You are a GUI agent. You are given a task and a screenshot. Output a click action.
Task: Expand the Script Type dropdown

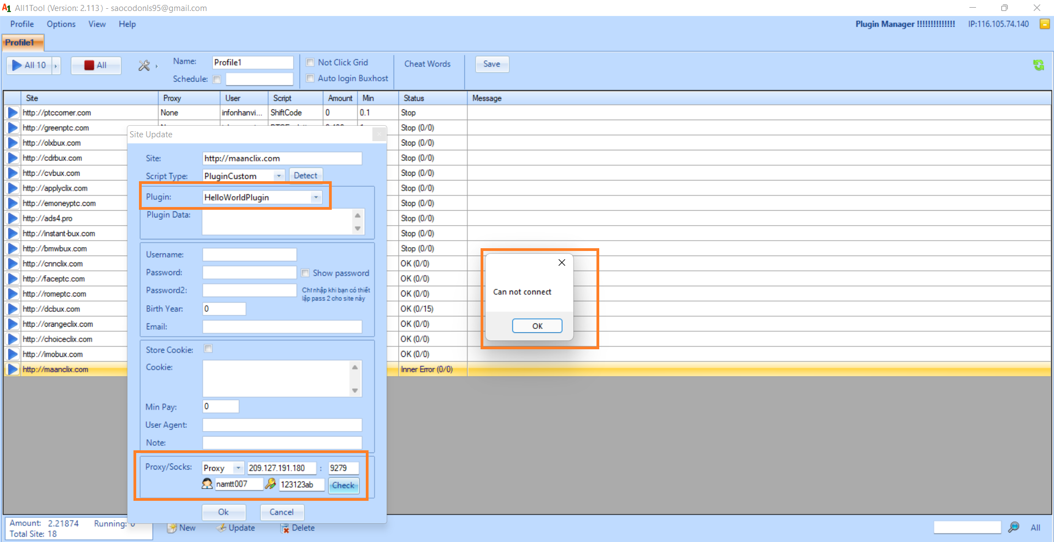point(279,176)
